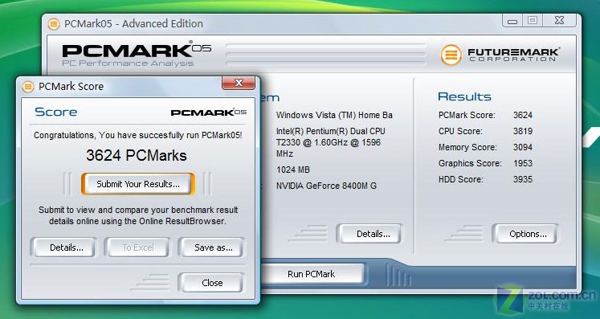Screen dimensions: 600x319
Task: Click 'Results' heading
Action: [x=464, y=96]
